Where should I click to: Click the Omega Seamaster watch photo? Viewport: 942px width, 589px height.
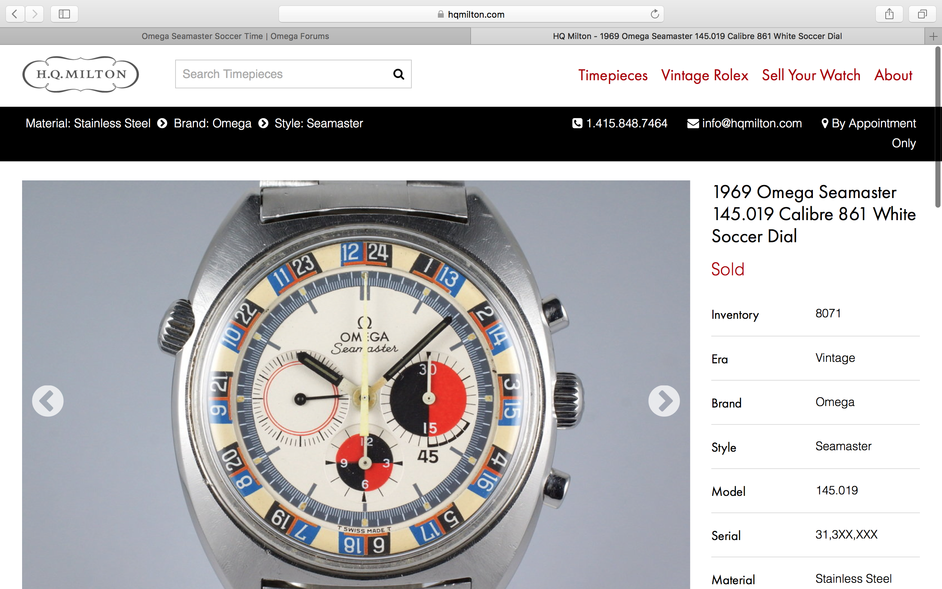coord(356,384)
